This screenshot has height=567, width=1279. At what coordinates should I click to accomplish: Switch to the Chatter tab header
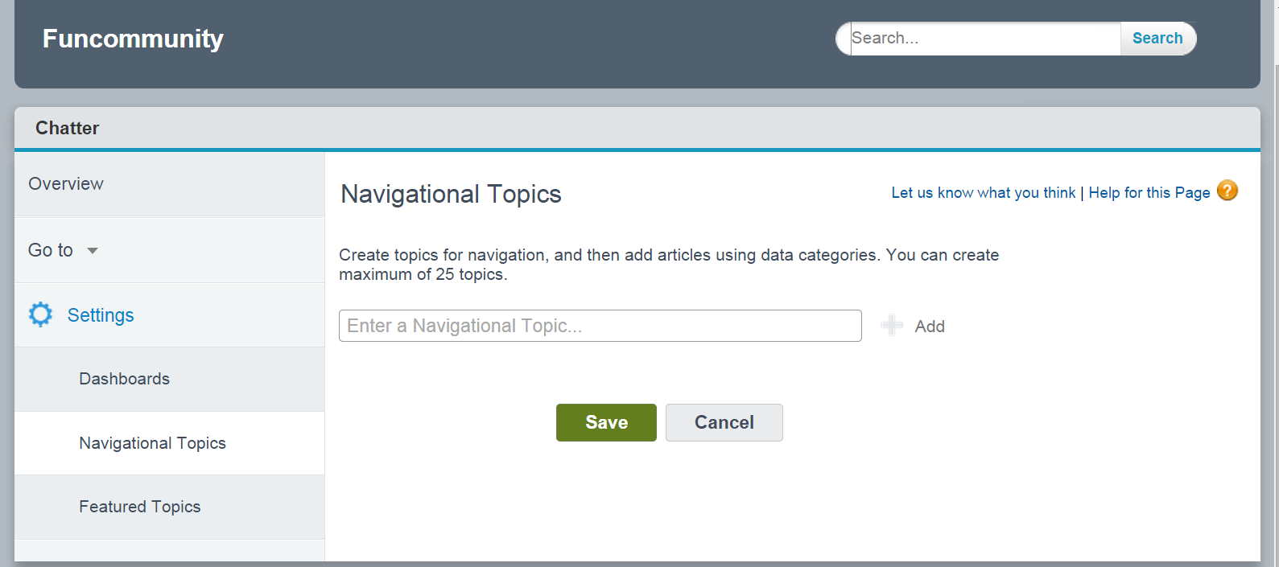point(68,128)
